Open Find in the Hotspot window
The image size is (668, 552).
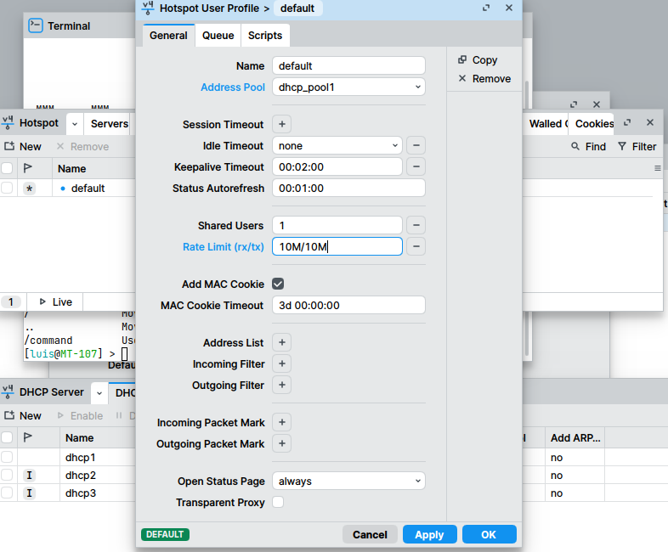[x=588, y=147]
